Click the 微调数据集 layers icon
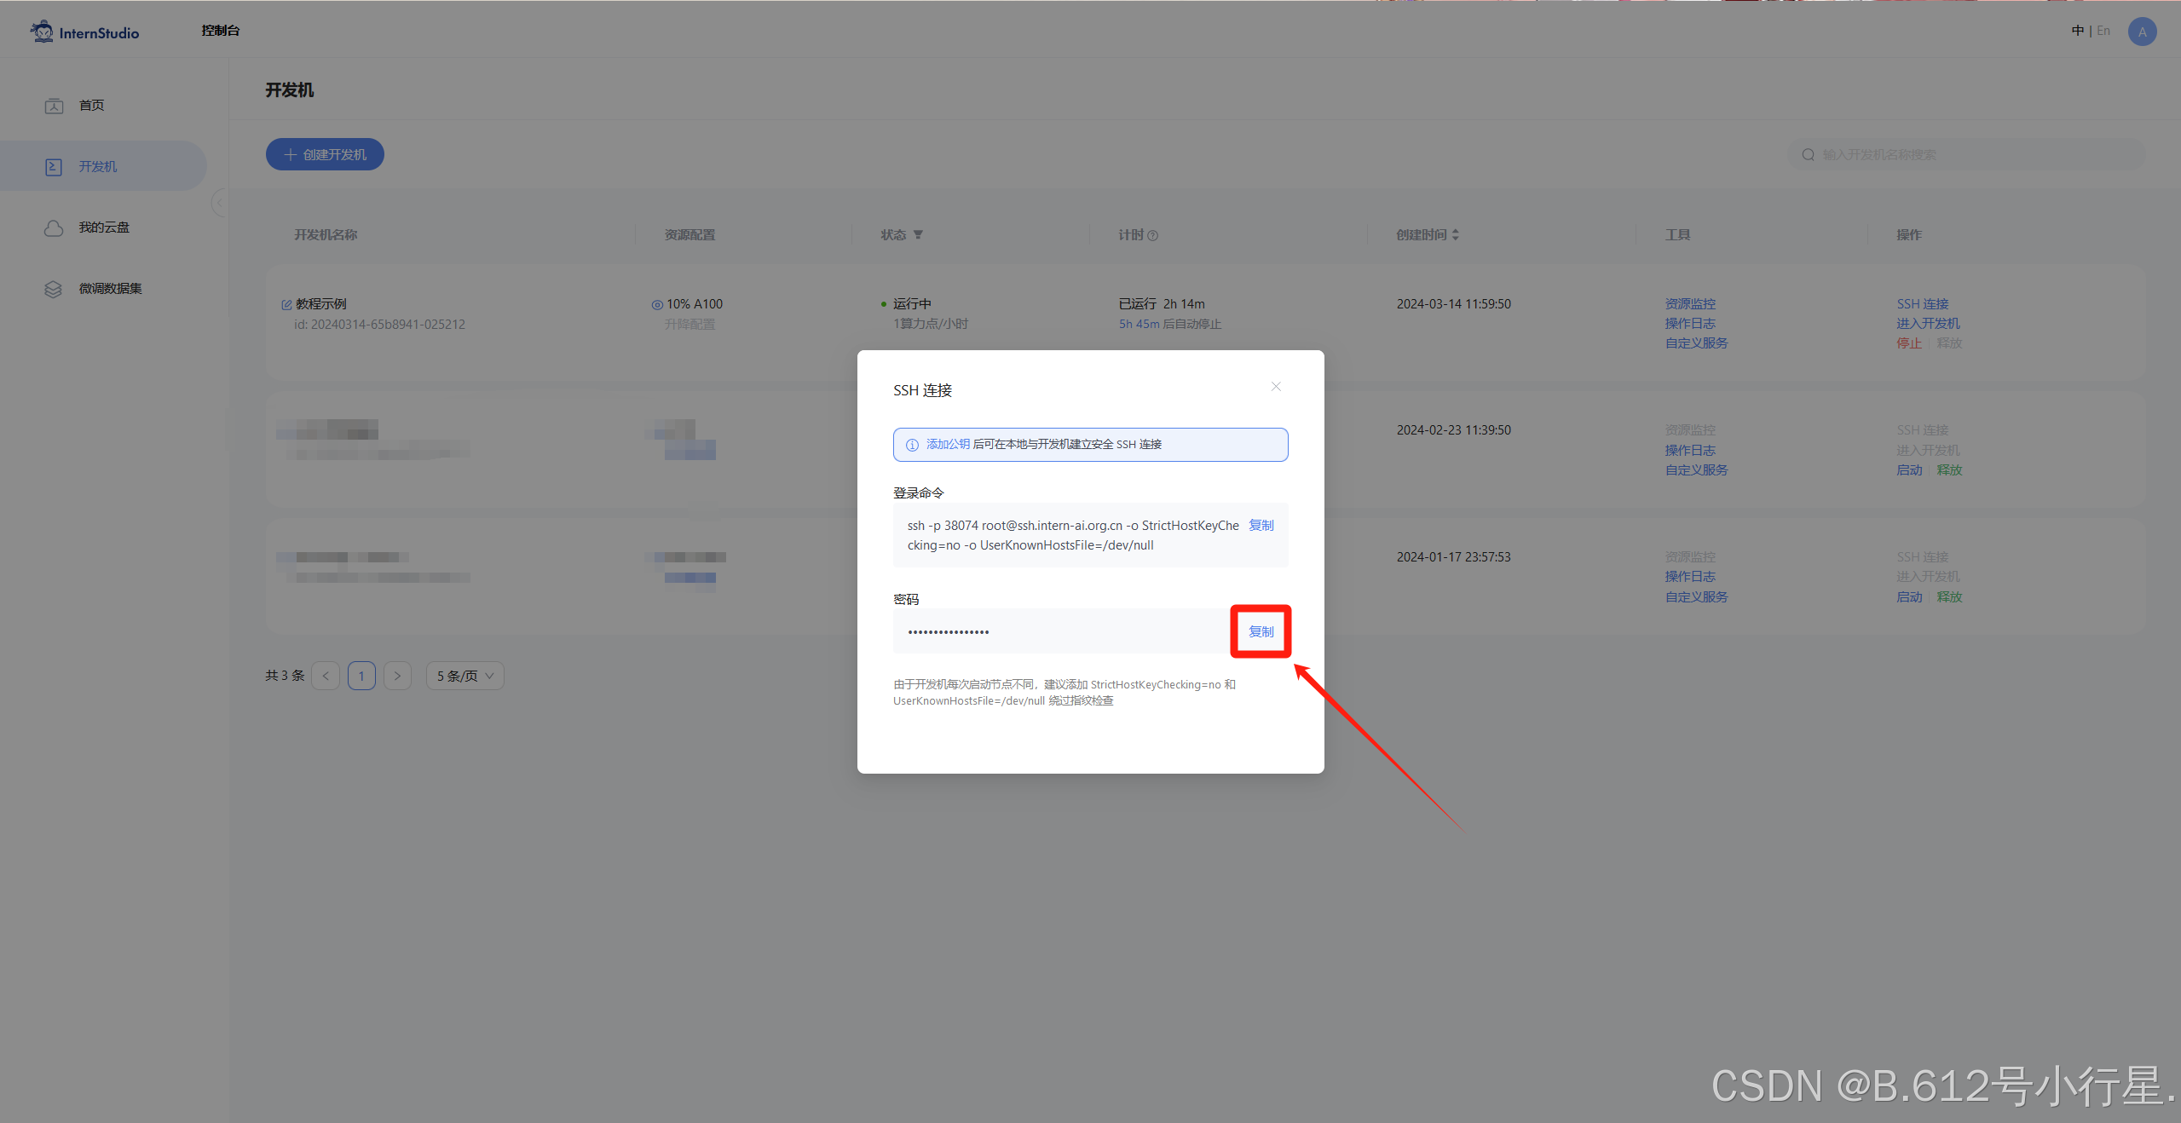Image resolution: width=2181 pixels, height=1123 pixels. tap(54, 289)
